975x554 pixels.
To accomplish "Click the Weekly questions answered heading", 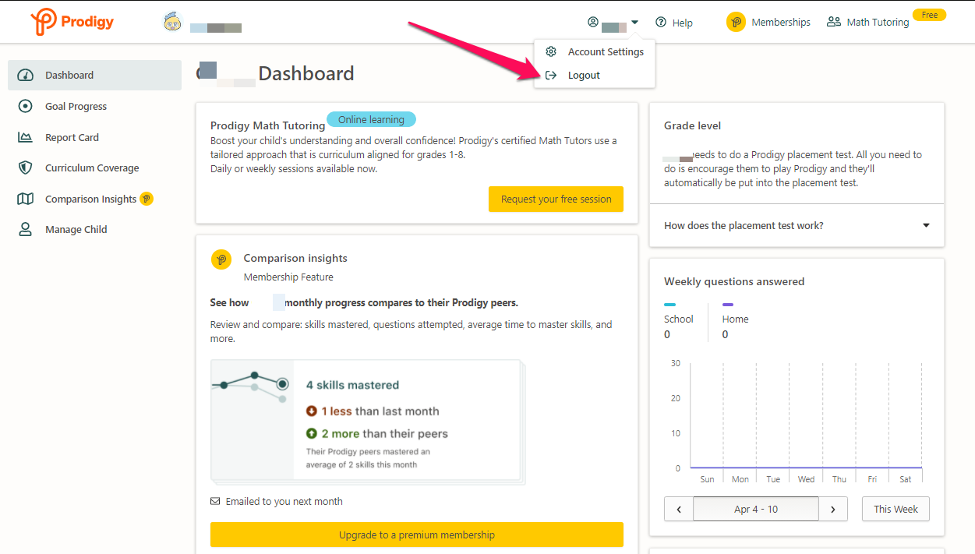I will (734, 281).
